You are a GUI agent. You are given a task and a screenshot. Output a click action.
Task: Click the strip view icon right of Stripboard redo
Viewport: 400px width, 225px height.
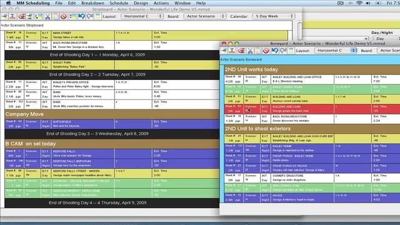[x=97, y=17]
